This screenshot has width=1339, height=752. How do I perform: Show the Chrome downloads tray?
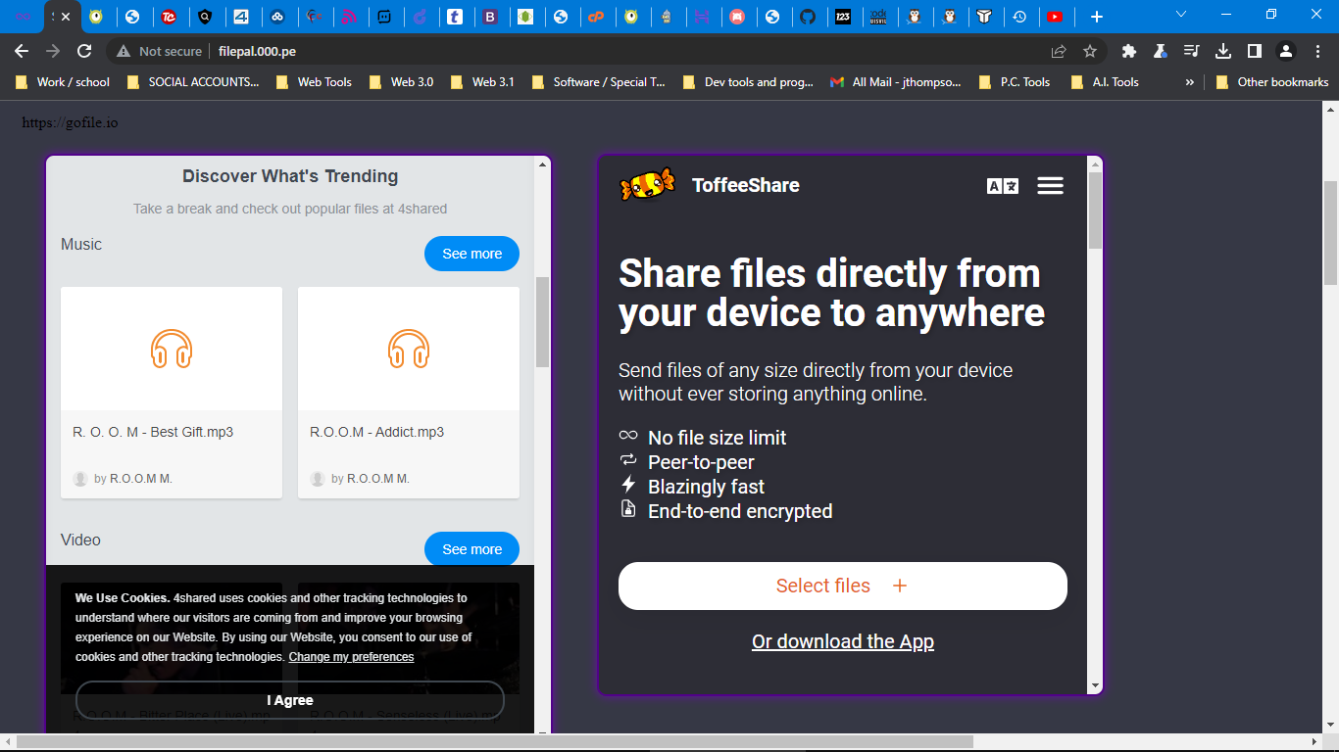coord(1223,51)
